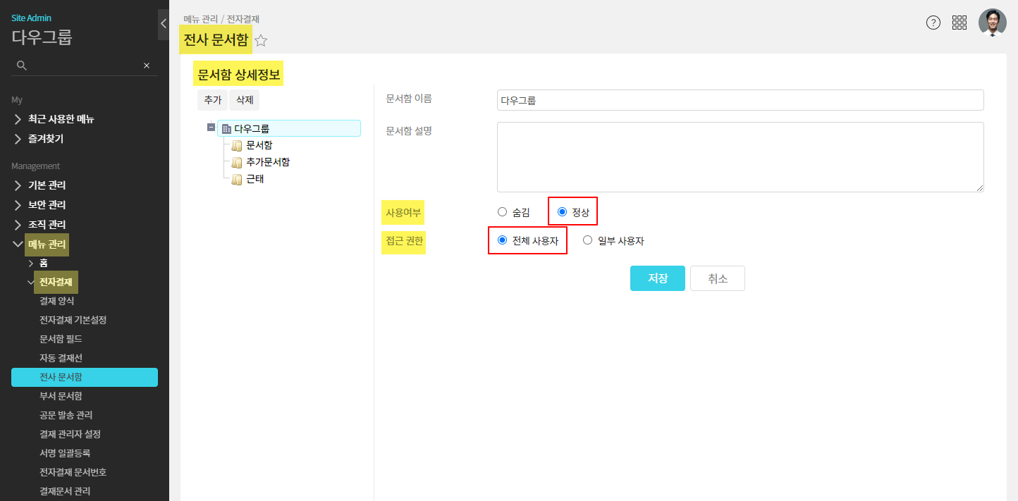Click the 문서함 설명 text area
Screen dimensions: 1018x501
point(740,157)
